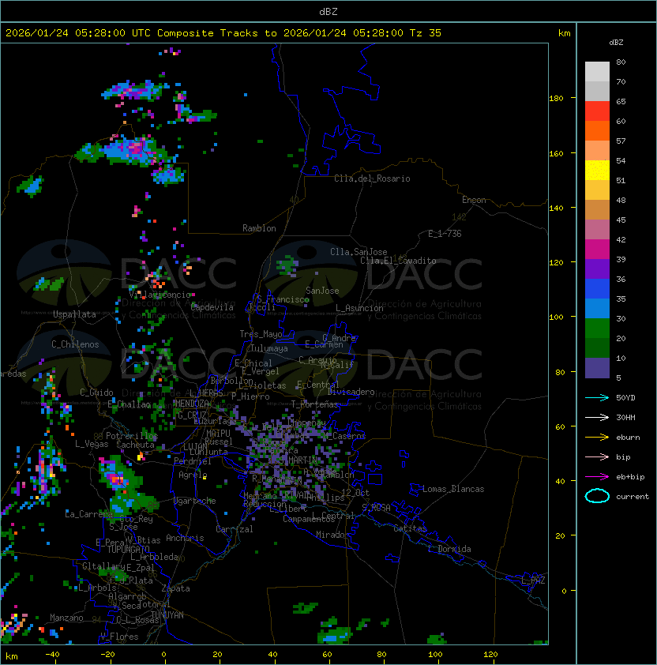Click the V_Flores label
Image resolution: width=657 pixels, height=665 pixels.
tap(119, 637)
